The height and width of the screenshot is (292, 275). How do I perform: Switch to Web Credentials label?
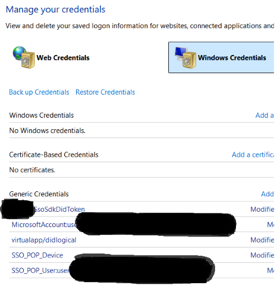[63, 58]
